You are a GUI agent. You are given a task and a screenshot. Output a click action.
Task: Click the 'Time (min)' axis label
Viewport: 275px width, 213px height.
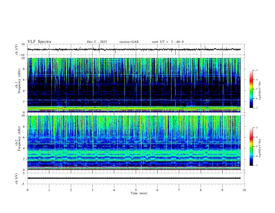tap(139, 193)
